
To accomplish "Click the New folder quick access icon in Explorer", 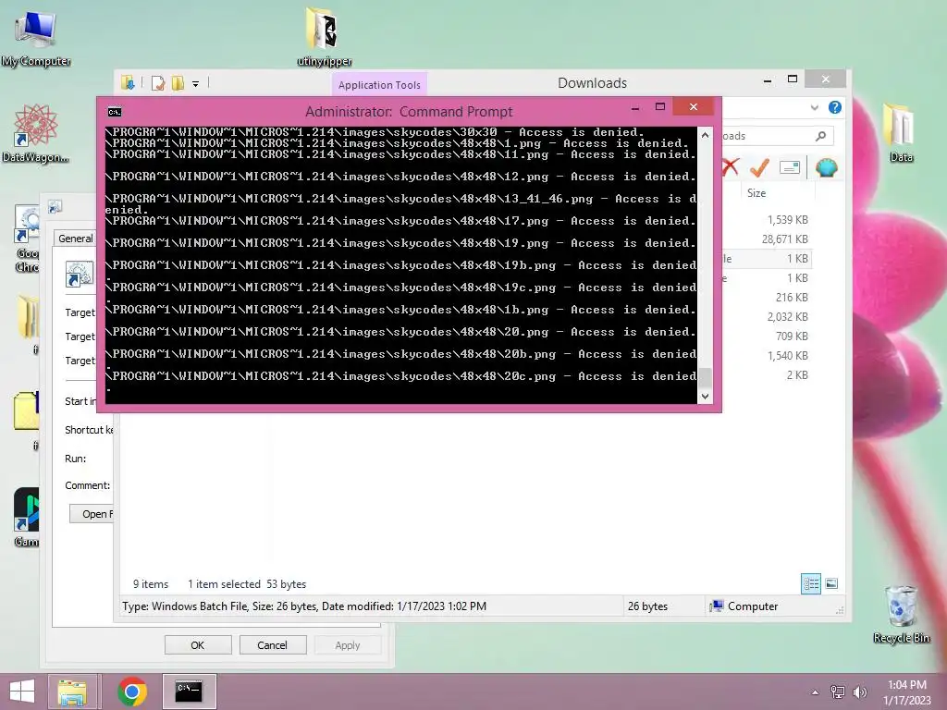I will click(x=178, y=82).
